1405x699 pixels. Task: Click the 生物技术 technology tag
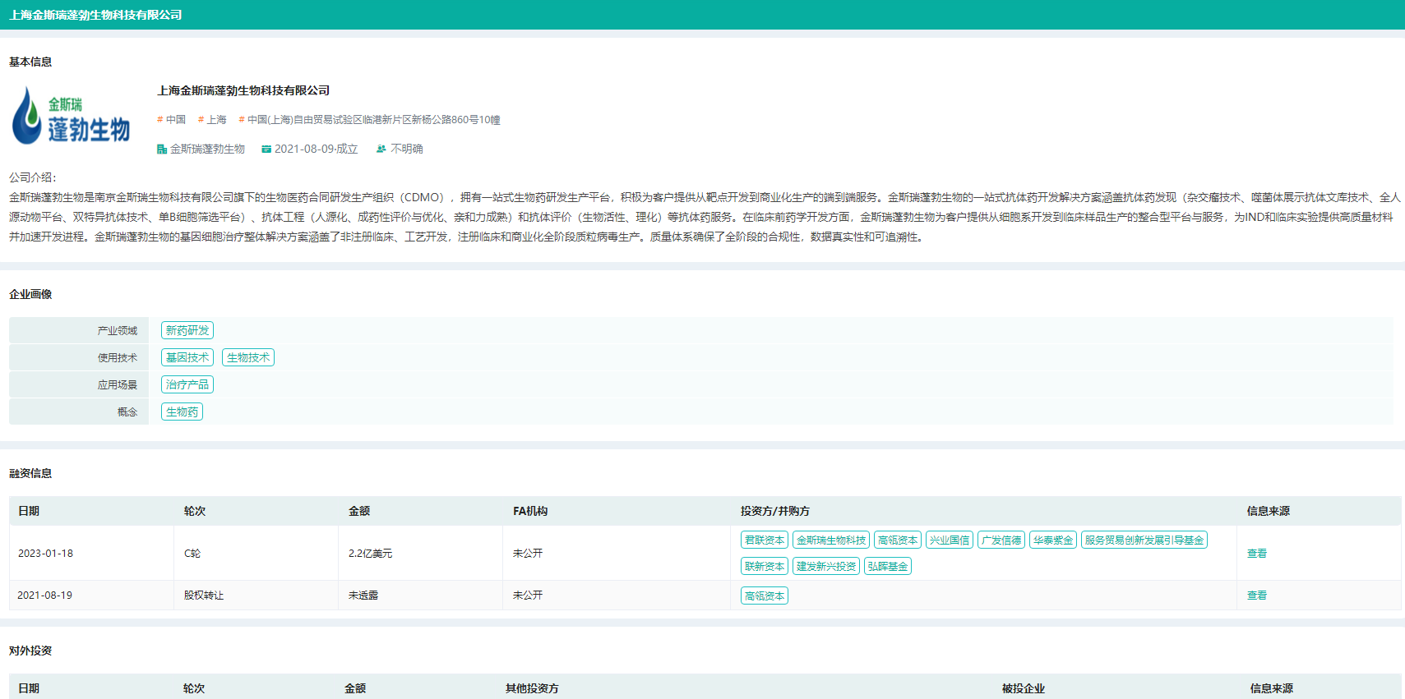[x=248, y=357]
